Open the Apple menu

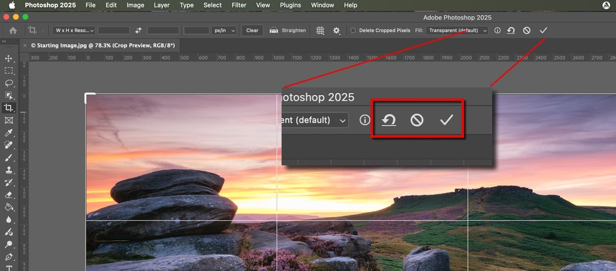(x=12, y=5)
